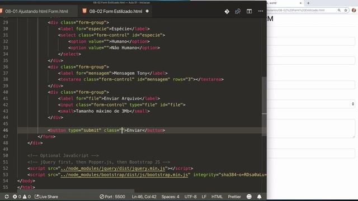Open notifications bell icon
The width and height of the screenshot is (358, 201).
click(259, 197)
